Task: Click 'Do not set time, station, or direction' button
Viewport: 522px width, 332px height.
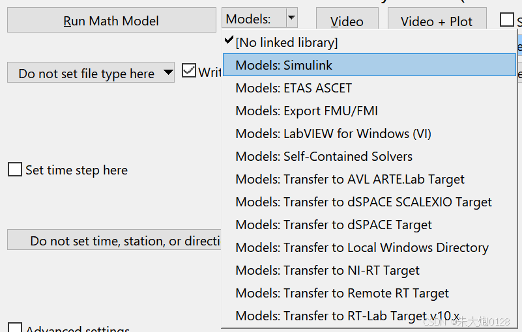Action: click(114, 240)
